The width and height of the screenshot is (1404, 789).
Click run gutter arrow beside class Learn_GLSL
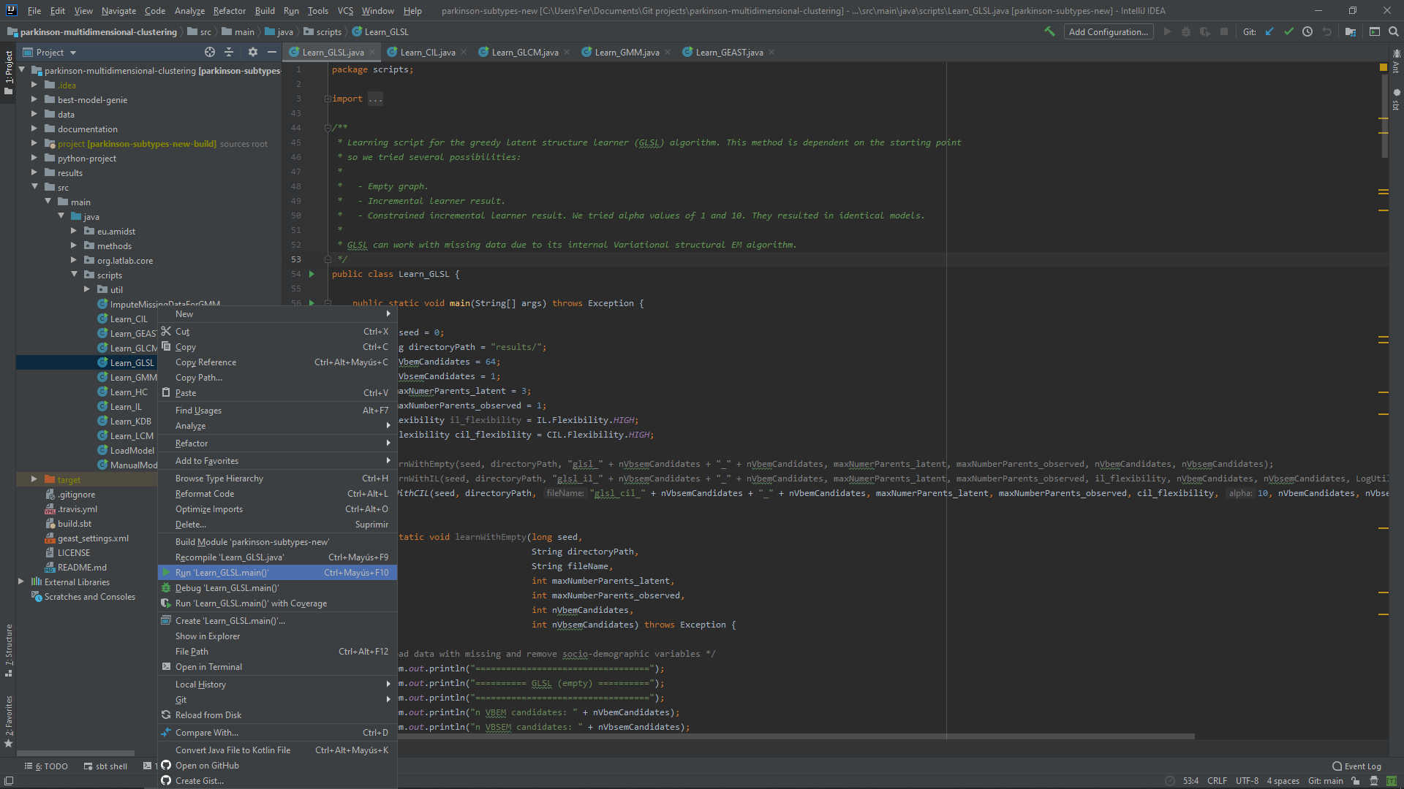tap(312, 274)
